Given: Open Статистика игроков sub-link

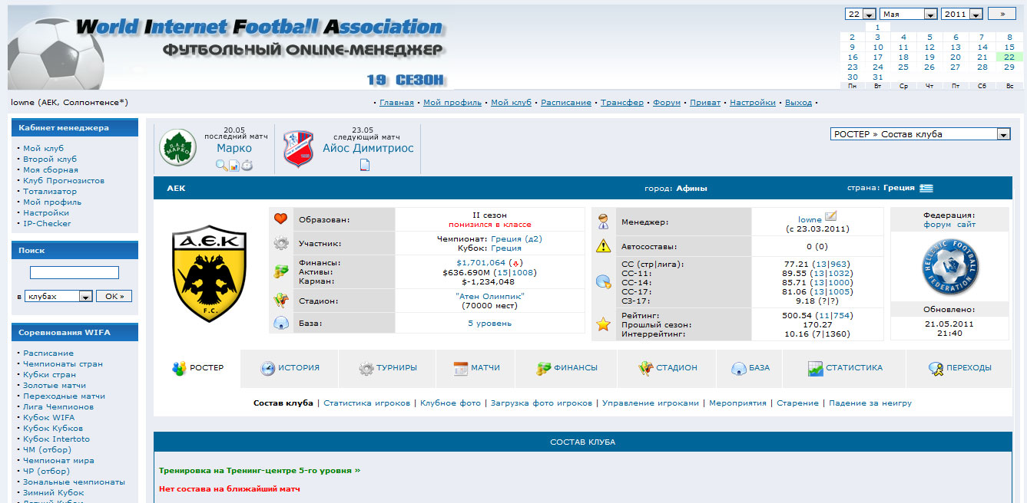Looking at the screenshot, I should (x=367, y=403).
